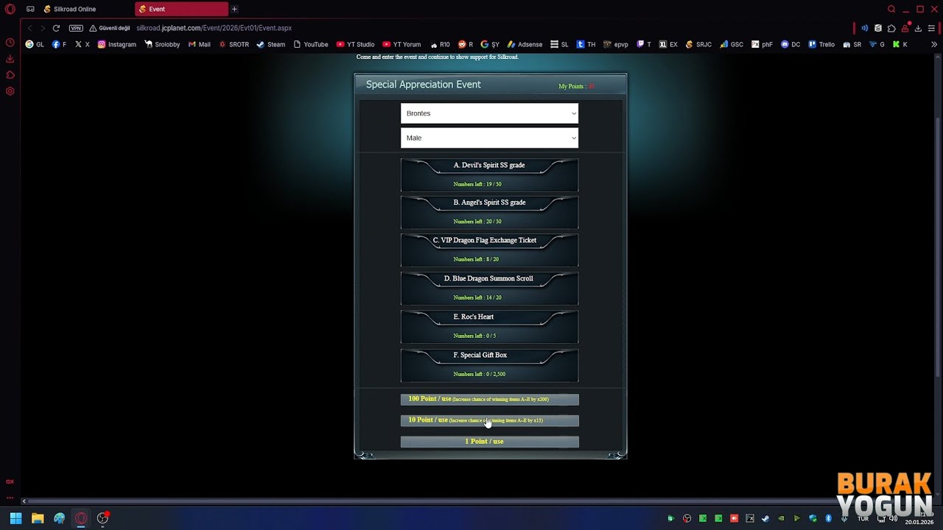Open the Opera GX taskbar icon

(81, 518)
